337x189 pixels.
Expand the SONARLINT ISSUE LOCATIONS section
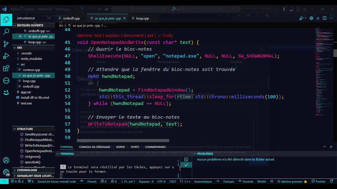[33, 176]
